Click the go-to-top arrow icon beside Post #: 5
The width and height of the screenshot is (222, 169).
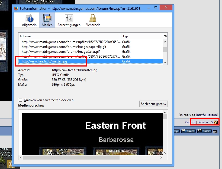[x=215, y=122]
